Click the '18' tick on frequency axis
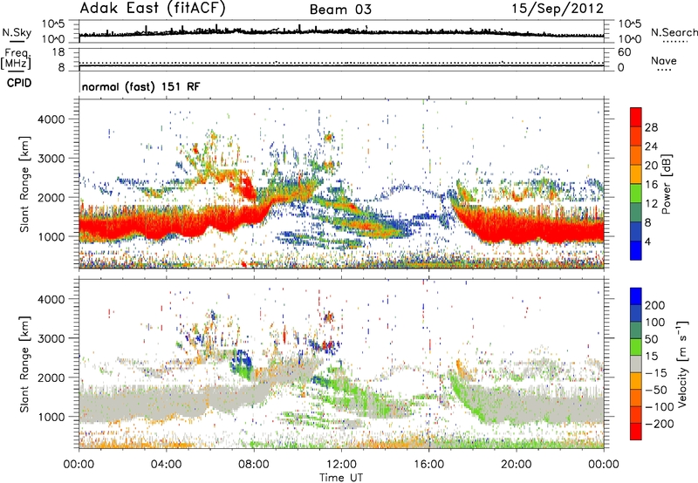This screenshot has height=483, width=698. 58,52
